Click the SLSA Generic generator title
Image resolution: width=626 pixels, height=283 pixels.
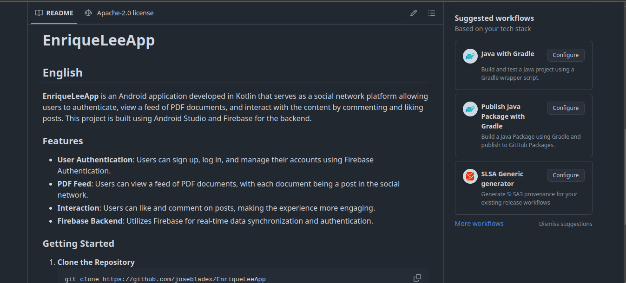coord(502,179)
